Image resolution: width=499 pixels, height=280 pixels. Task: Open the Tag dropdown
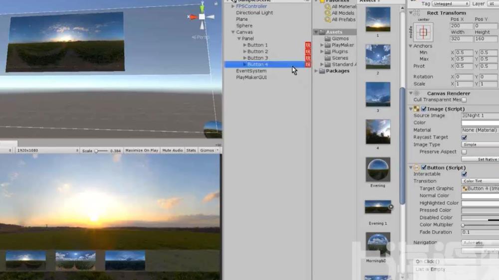click(451, 4)
